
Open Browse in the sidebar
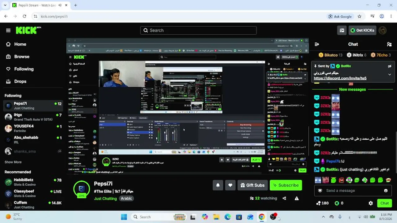[x=22, y=57]
